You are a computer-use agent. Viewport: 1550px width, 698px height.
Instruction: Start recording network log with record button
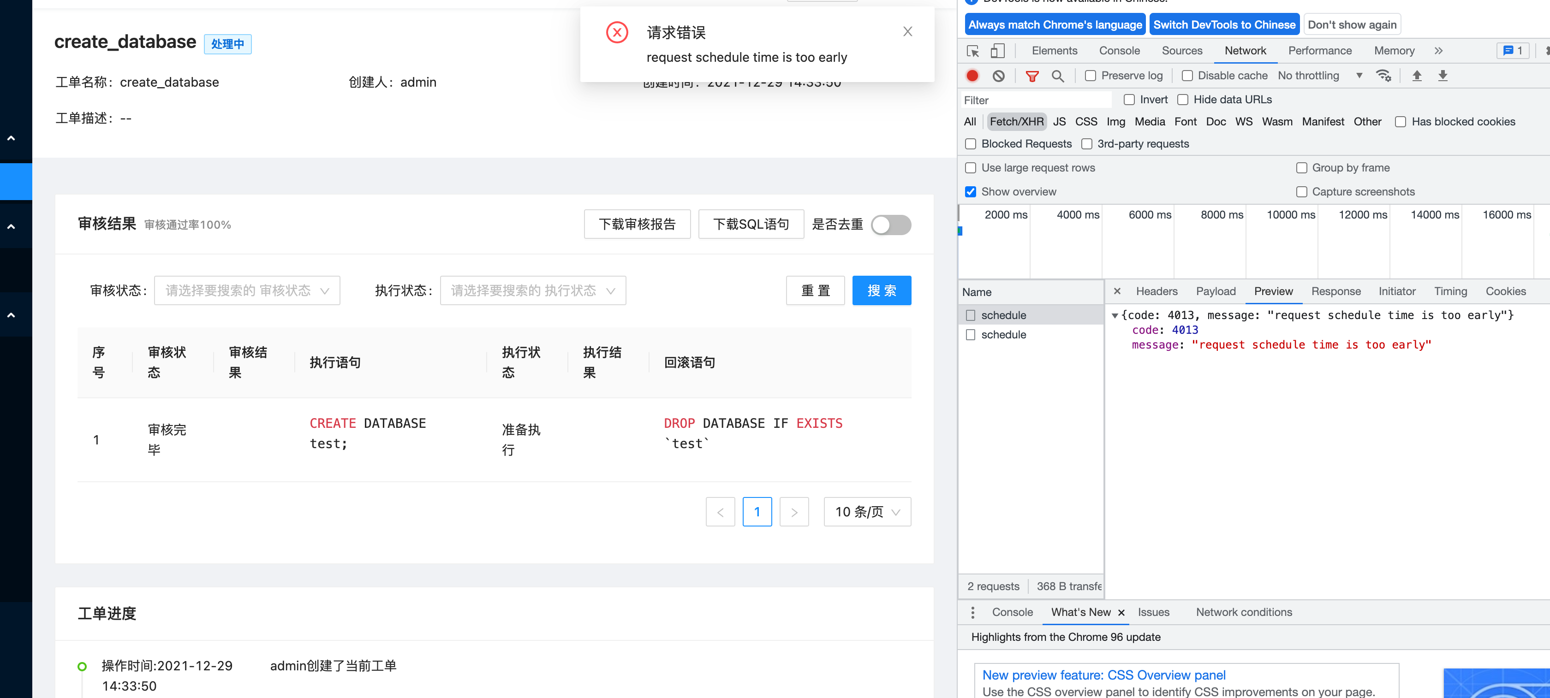click(x=972, y=76)
